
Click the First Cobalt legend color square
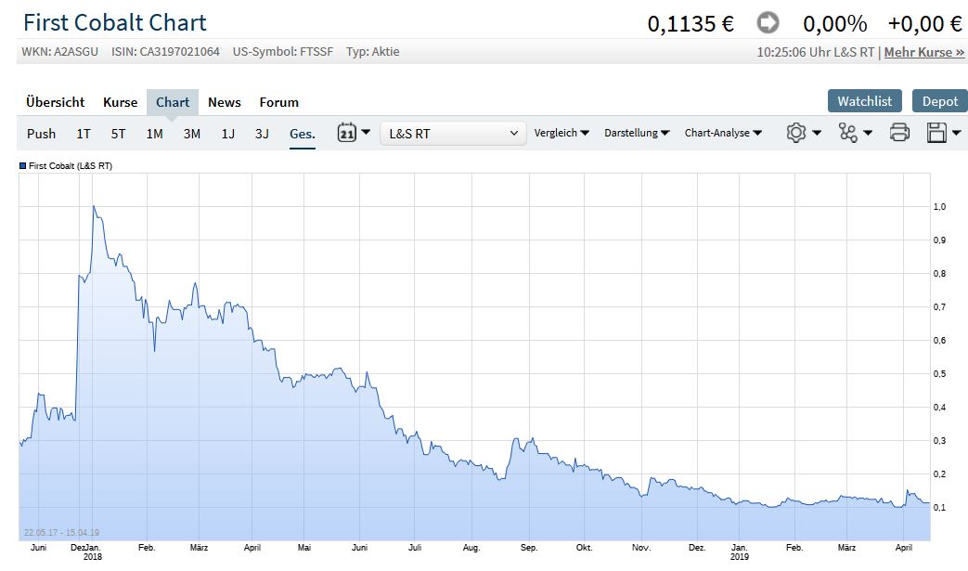(x=23, y=165)
